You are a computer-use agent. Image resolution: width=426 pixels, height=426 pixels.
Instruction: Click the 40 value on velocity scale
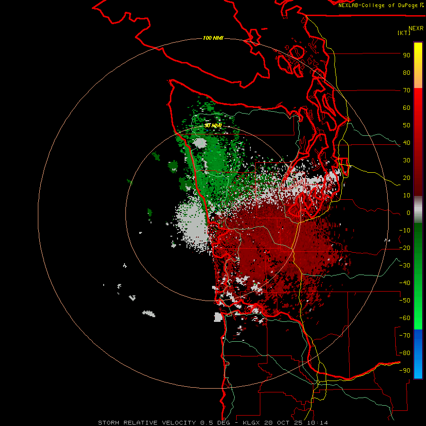tap(407, 143)
